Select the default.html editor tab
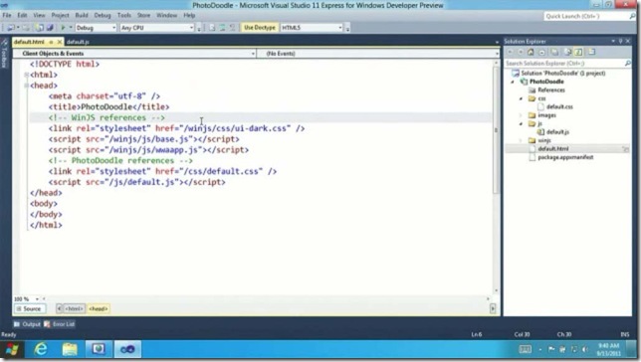Screen dimensions: 641x362 coord(30,42)
